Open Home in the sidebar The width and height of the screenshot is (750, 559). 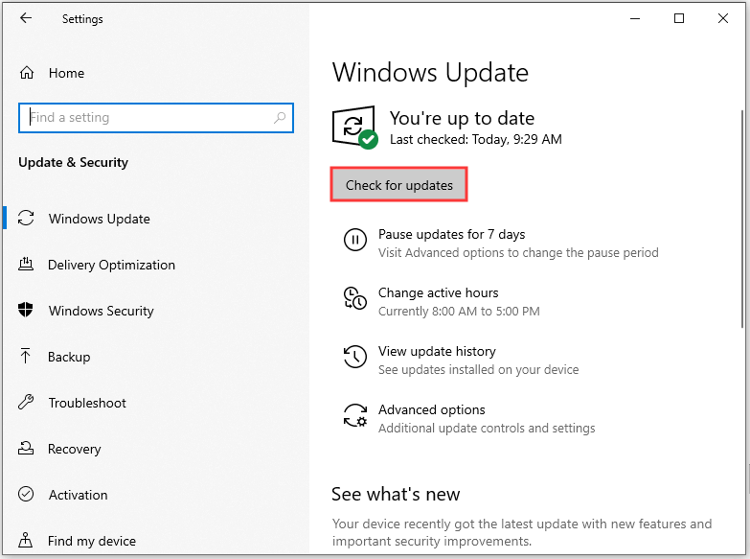coord(66,73)
